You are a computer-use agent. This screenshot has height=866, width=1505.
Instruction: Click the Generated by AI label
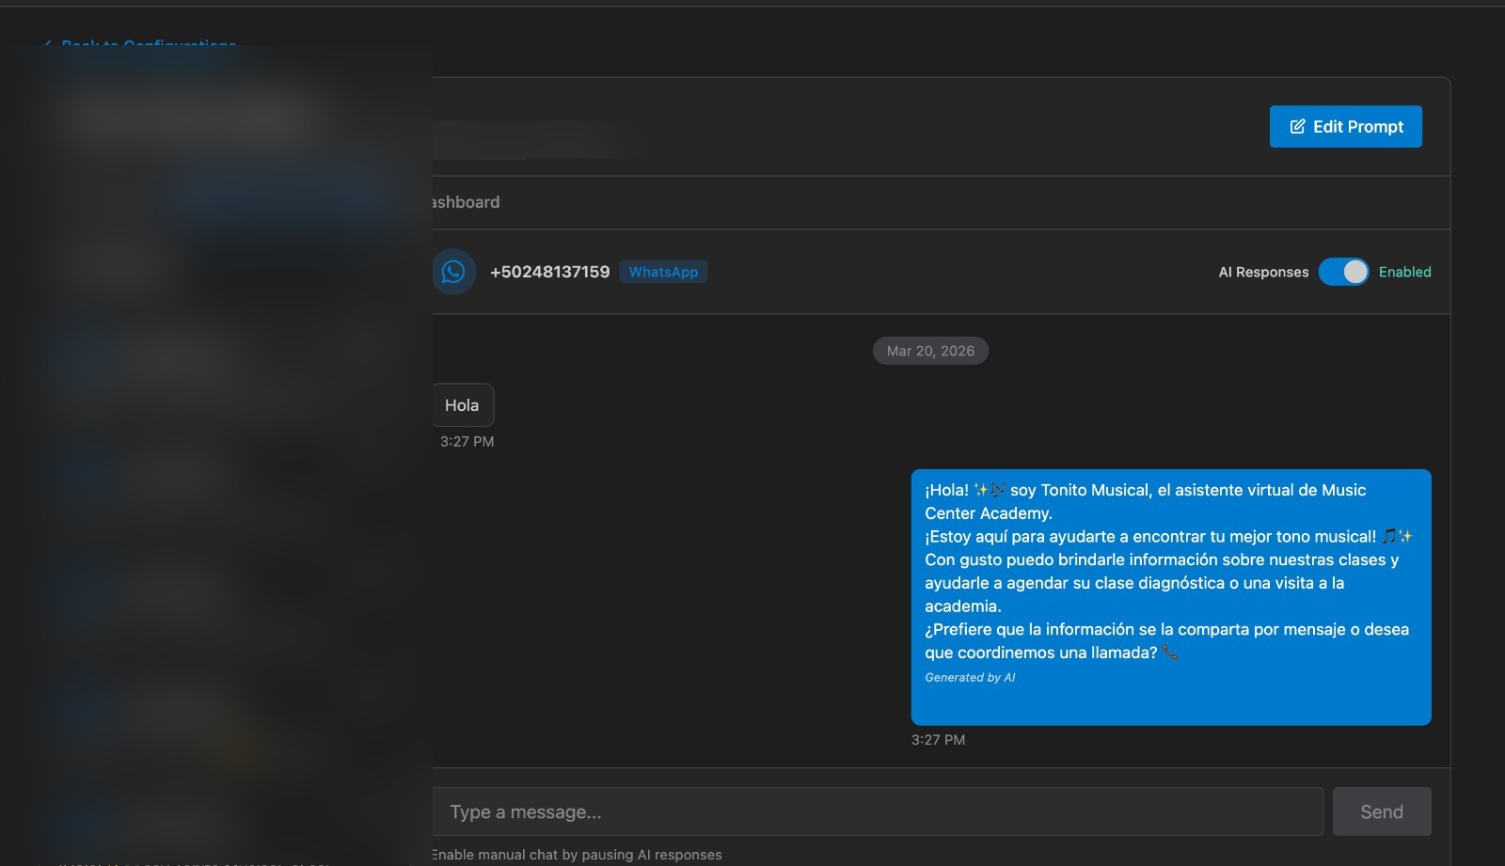[970, 676]
